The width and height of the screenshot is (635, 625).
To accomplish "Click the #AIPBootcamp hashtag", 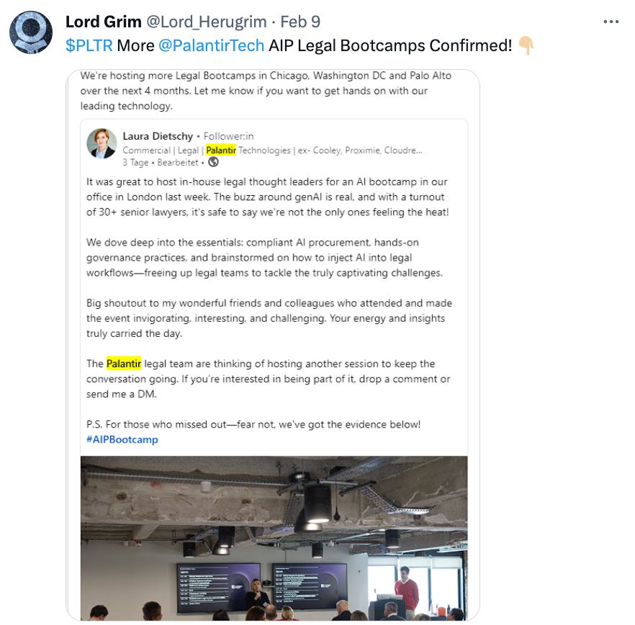I will (122, 439).
